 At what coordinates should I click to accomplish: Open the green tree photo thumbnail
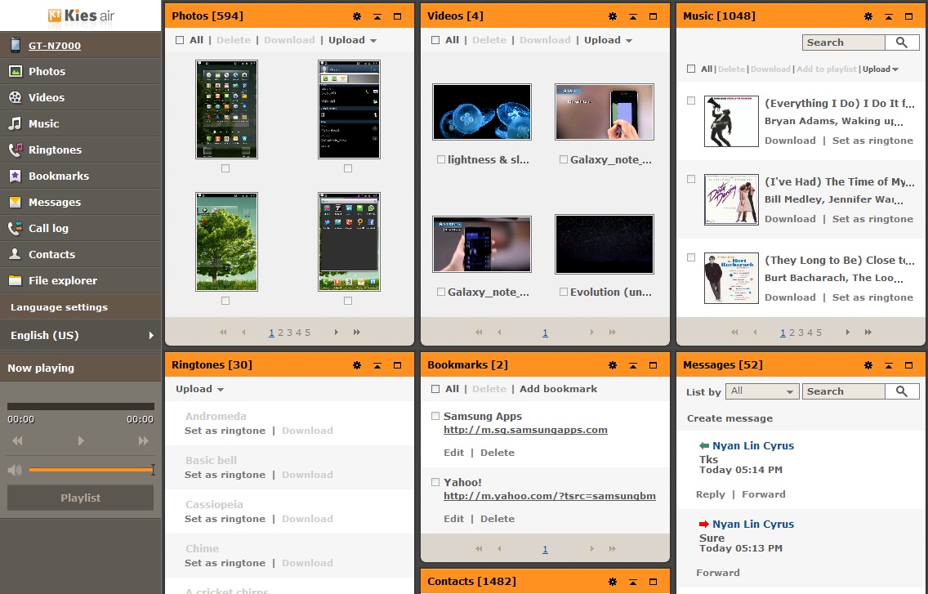pyautogui.click(x=226, y=242)
